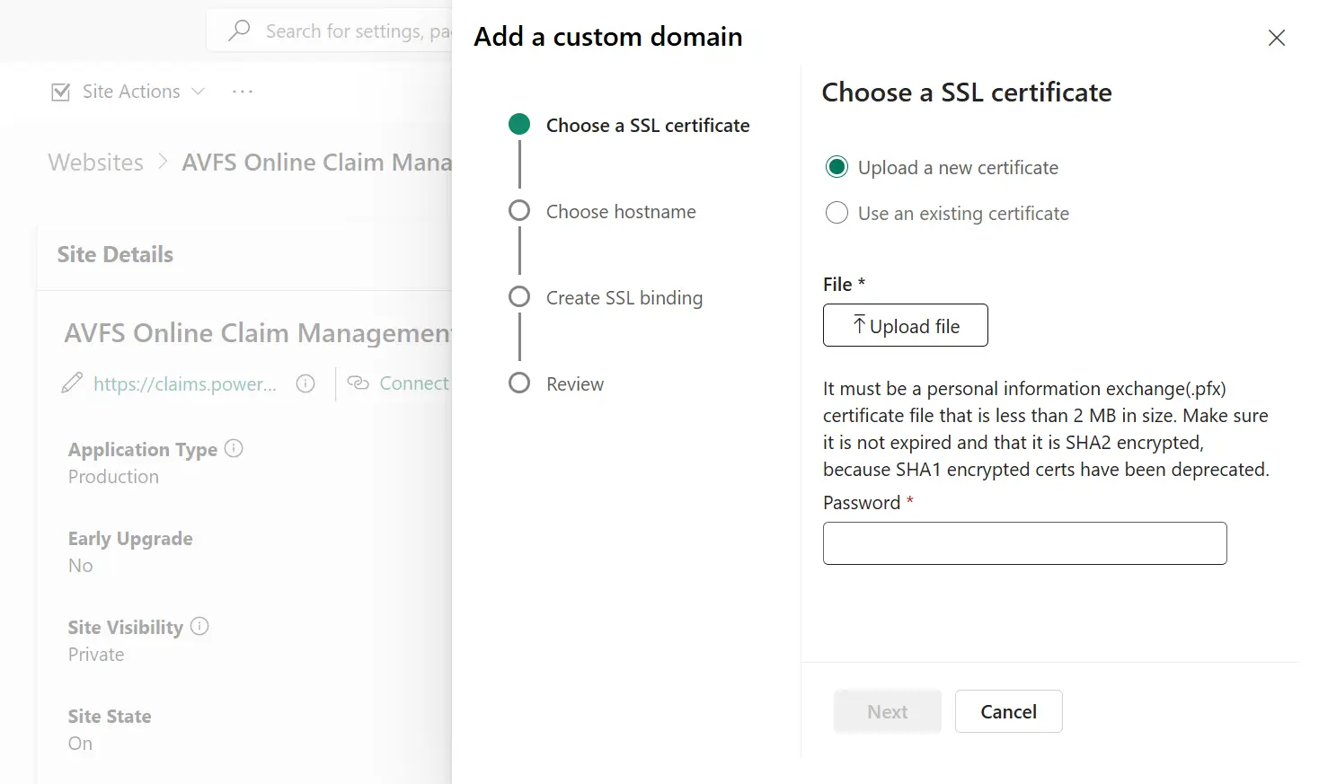The image size is (1319, 784).
Task: Click the search magnifier icon
Action: 238,30
